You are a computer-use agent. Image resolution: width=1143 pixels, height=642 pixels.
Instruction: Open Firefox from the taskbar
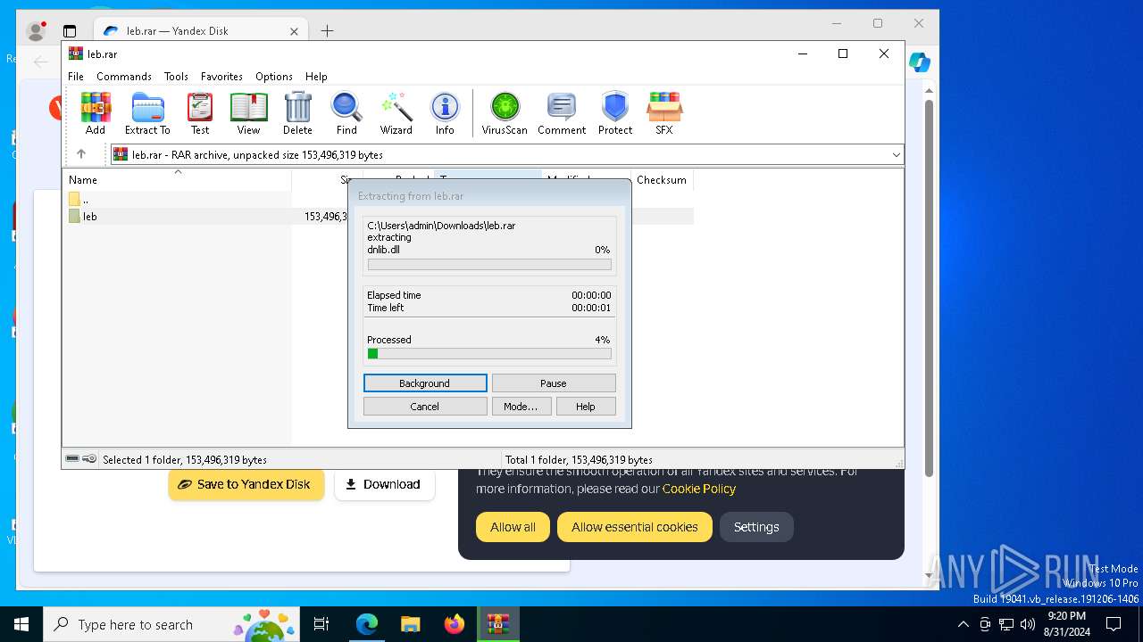click(455, 624)
